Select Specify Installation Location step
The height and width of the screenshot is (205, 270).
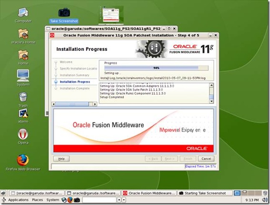coord(79,68)
